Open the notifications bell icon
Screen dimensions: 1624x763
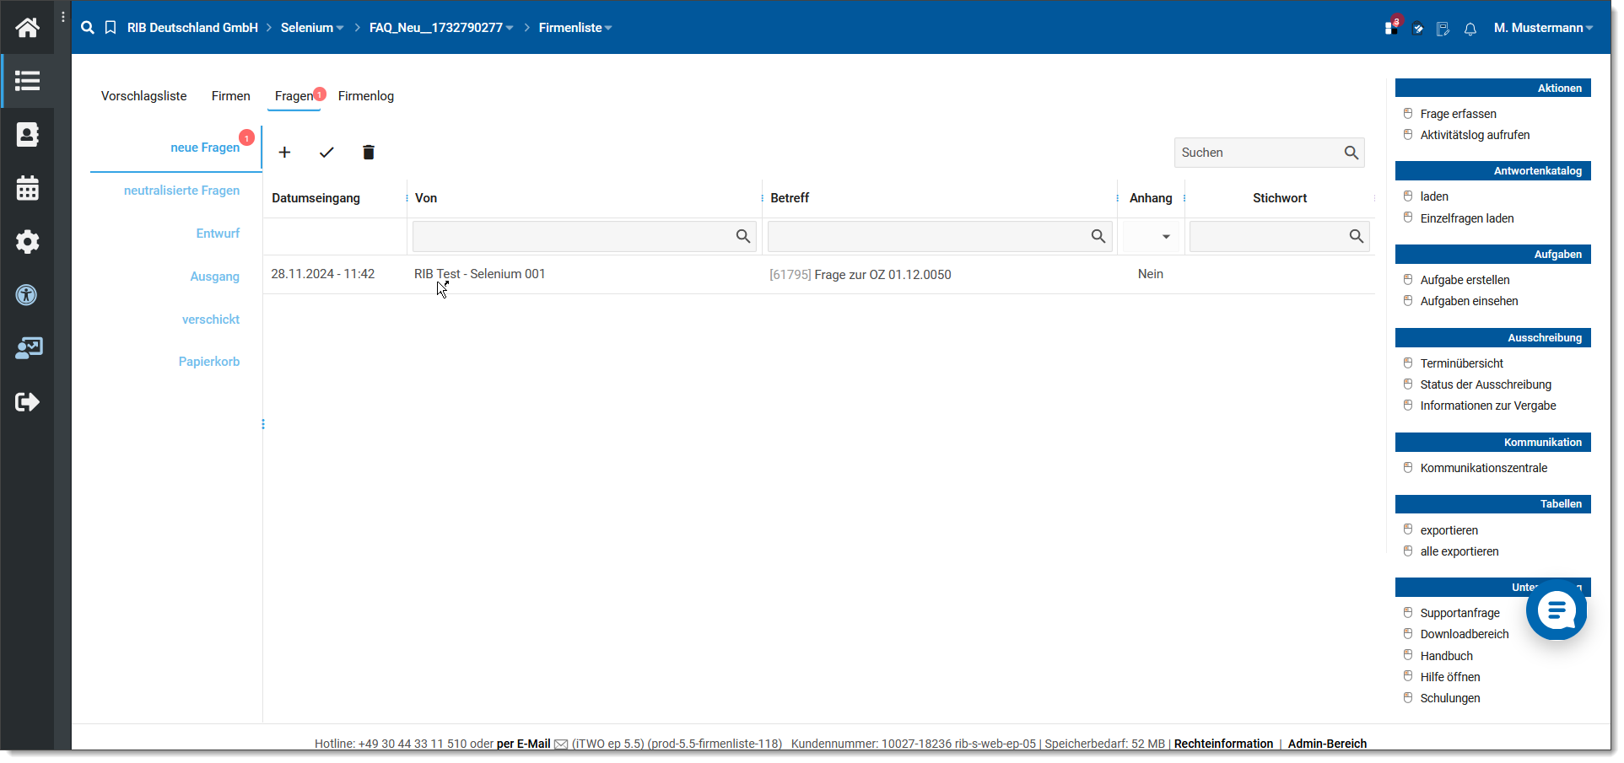click(1470, 30)
